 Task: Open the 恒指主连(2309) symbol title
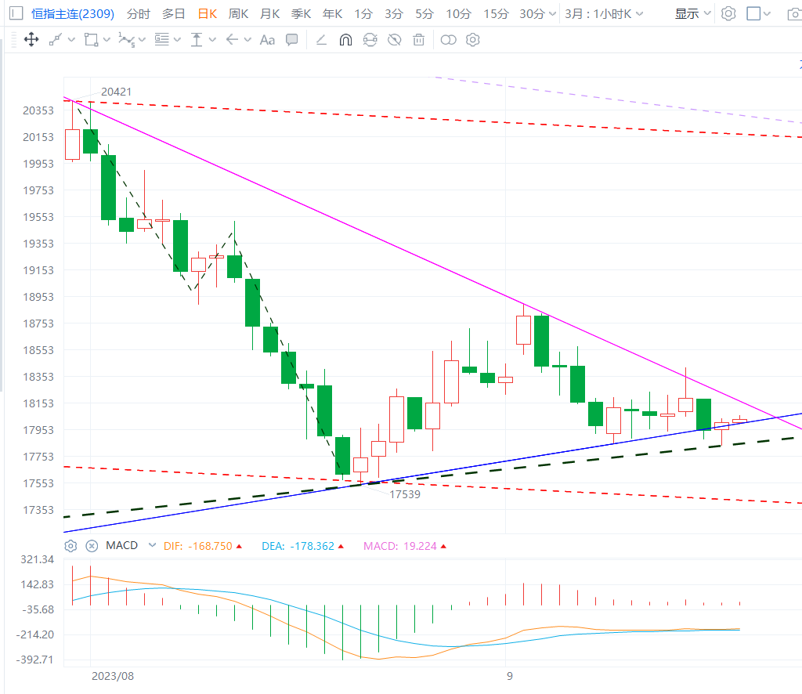[x=73, y=14]
